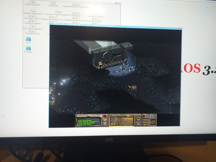Click the armor class counter showing 007

[x=138, y=124]
